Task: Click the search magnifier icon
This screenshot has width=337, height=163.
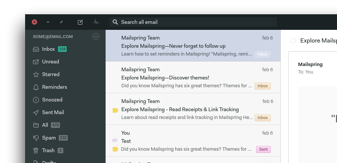Action: (115, 22)
